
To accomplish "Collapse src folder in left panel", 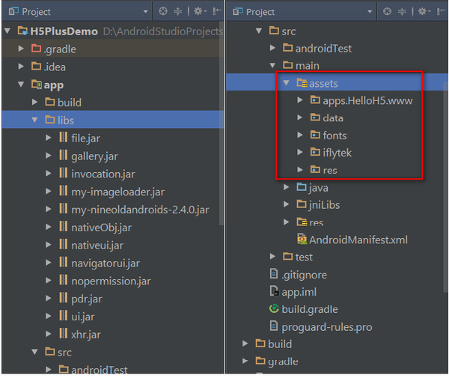I will 34,352.
